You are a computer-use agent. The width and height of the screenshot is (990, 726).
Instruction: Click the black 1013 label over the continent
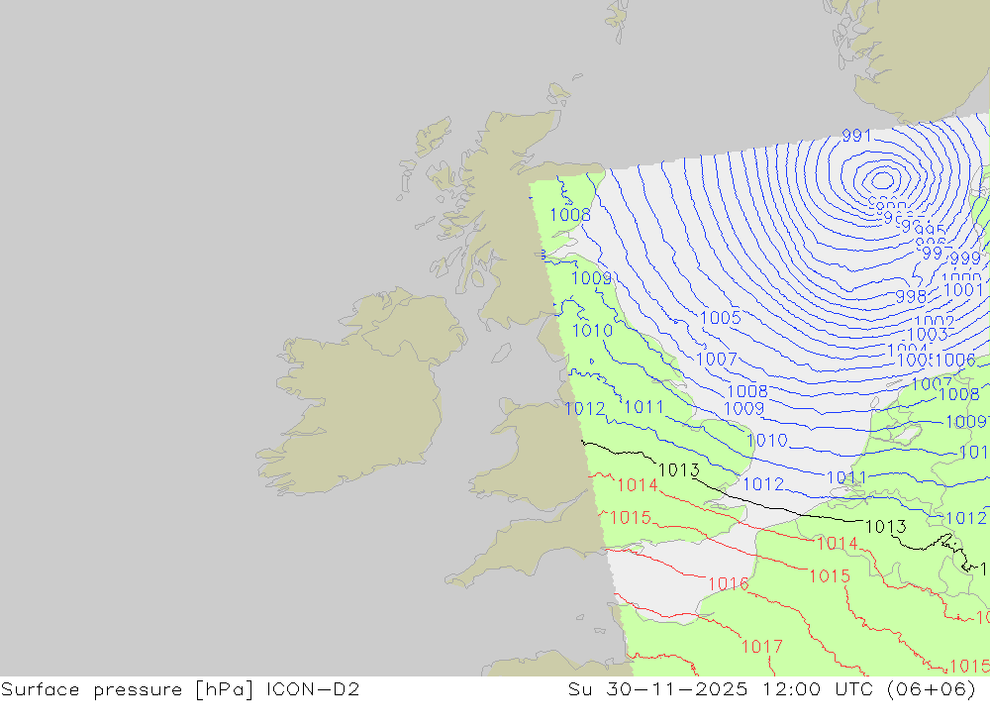pos(885,526)
